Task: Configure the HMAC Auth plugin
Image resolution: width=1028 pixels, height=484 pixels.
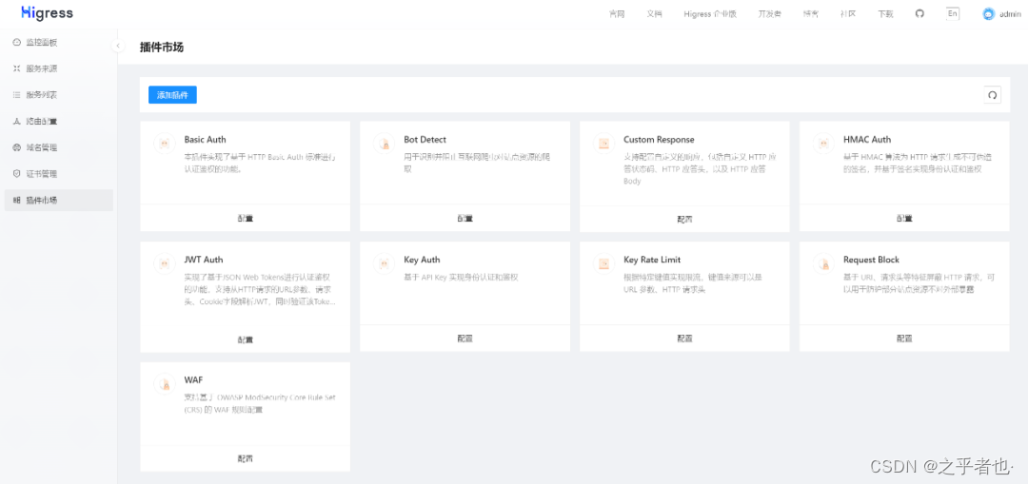Action: (904, 218)
